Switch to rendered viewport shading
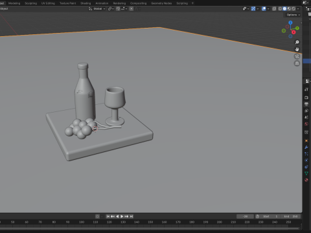 (x=294, y=9)
